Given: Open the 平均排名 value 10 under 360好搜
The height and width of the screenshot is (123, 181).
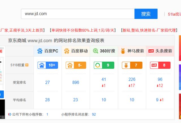Looking at the screenshot, I should tap(104, 100).
